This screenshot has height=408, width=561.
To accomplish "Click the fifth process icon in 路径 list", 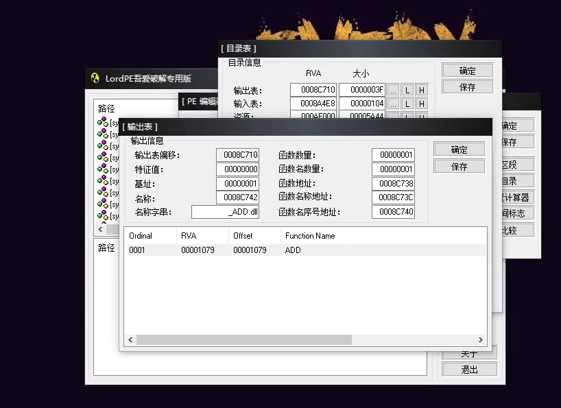I will 103,169.
